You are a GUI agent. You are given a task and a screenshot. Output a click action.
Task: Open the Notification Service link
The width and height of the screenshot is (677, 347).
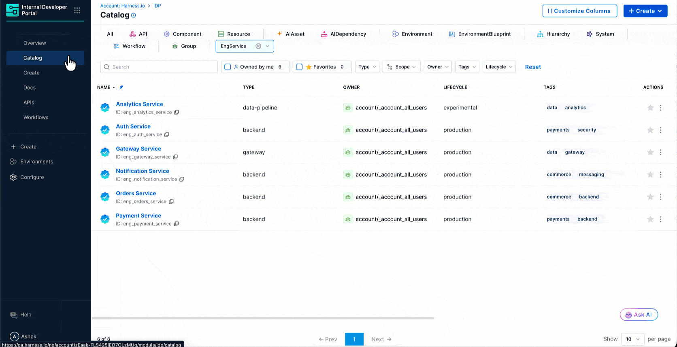(143, 171)
